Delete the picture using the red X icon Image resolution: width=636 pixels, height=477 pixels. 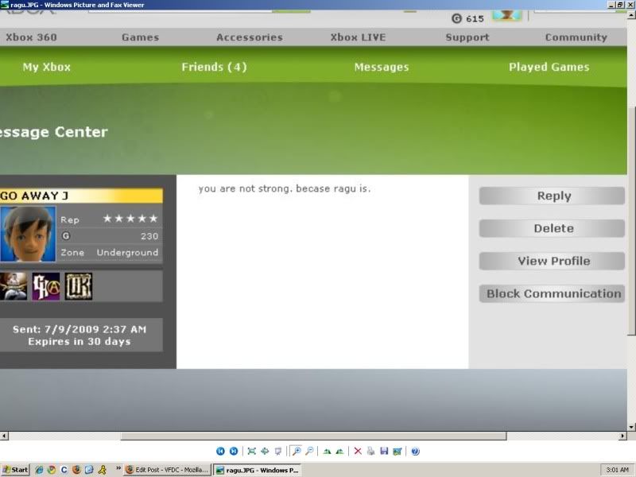pos(358,451)
